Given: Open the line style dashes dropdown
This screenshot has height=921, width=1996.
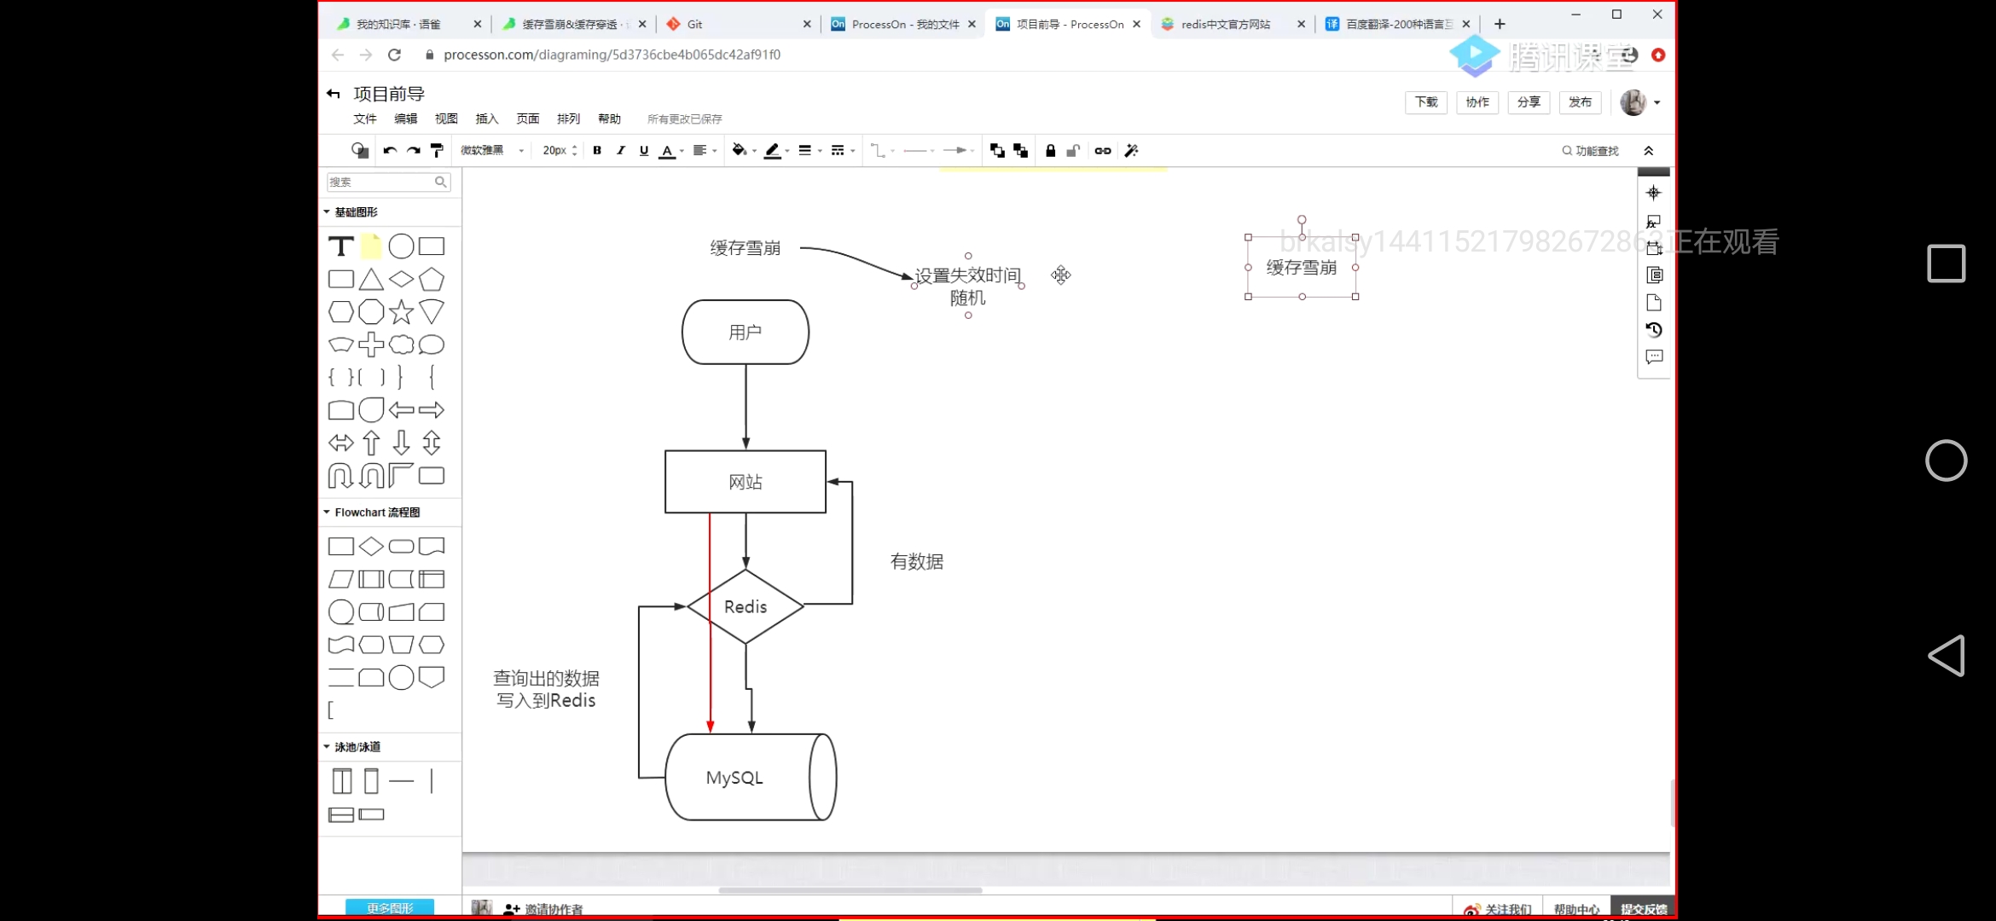Looking at the screenshot, I should (x=842, y=151).
